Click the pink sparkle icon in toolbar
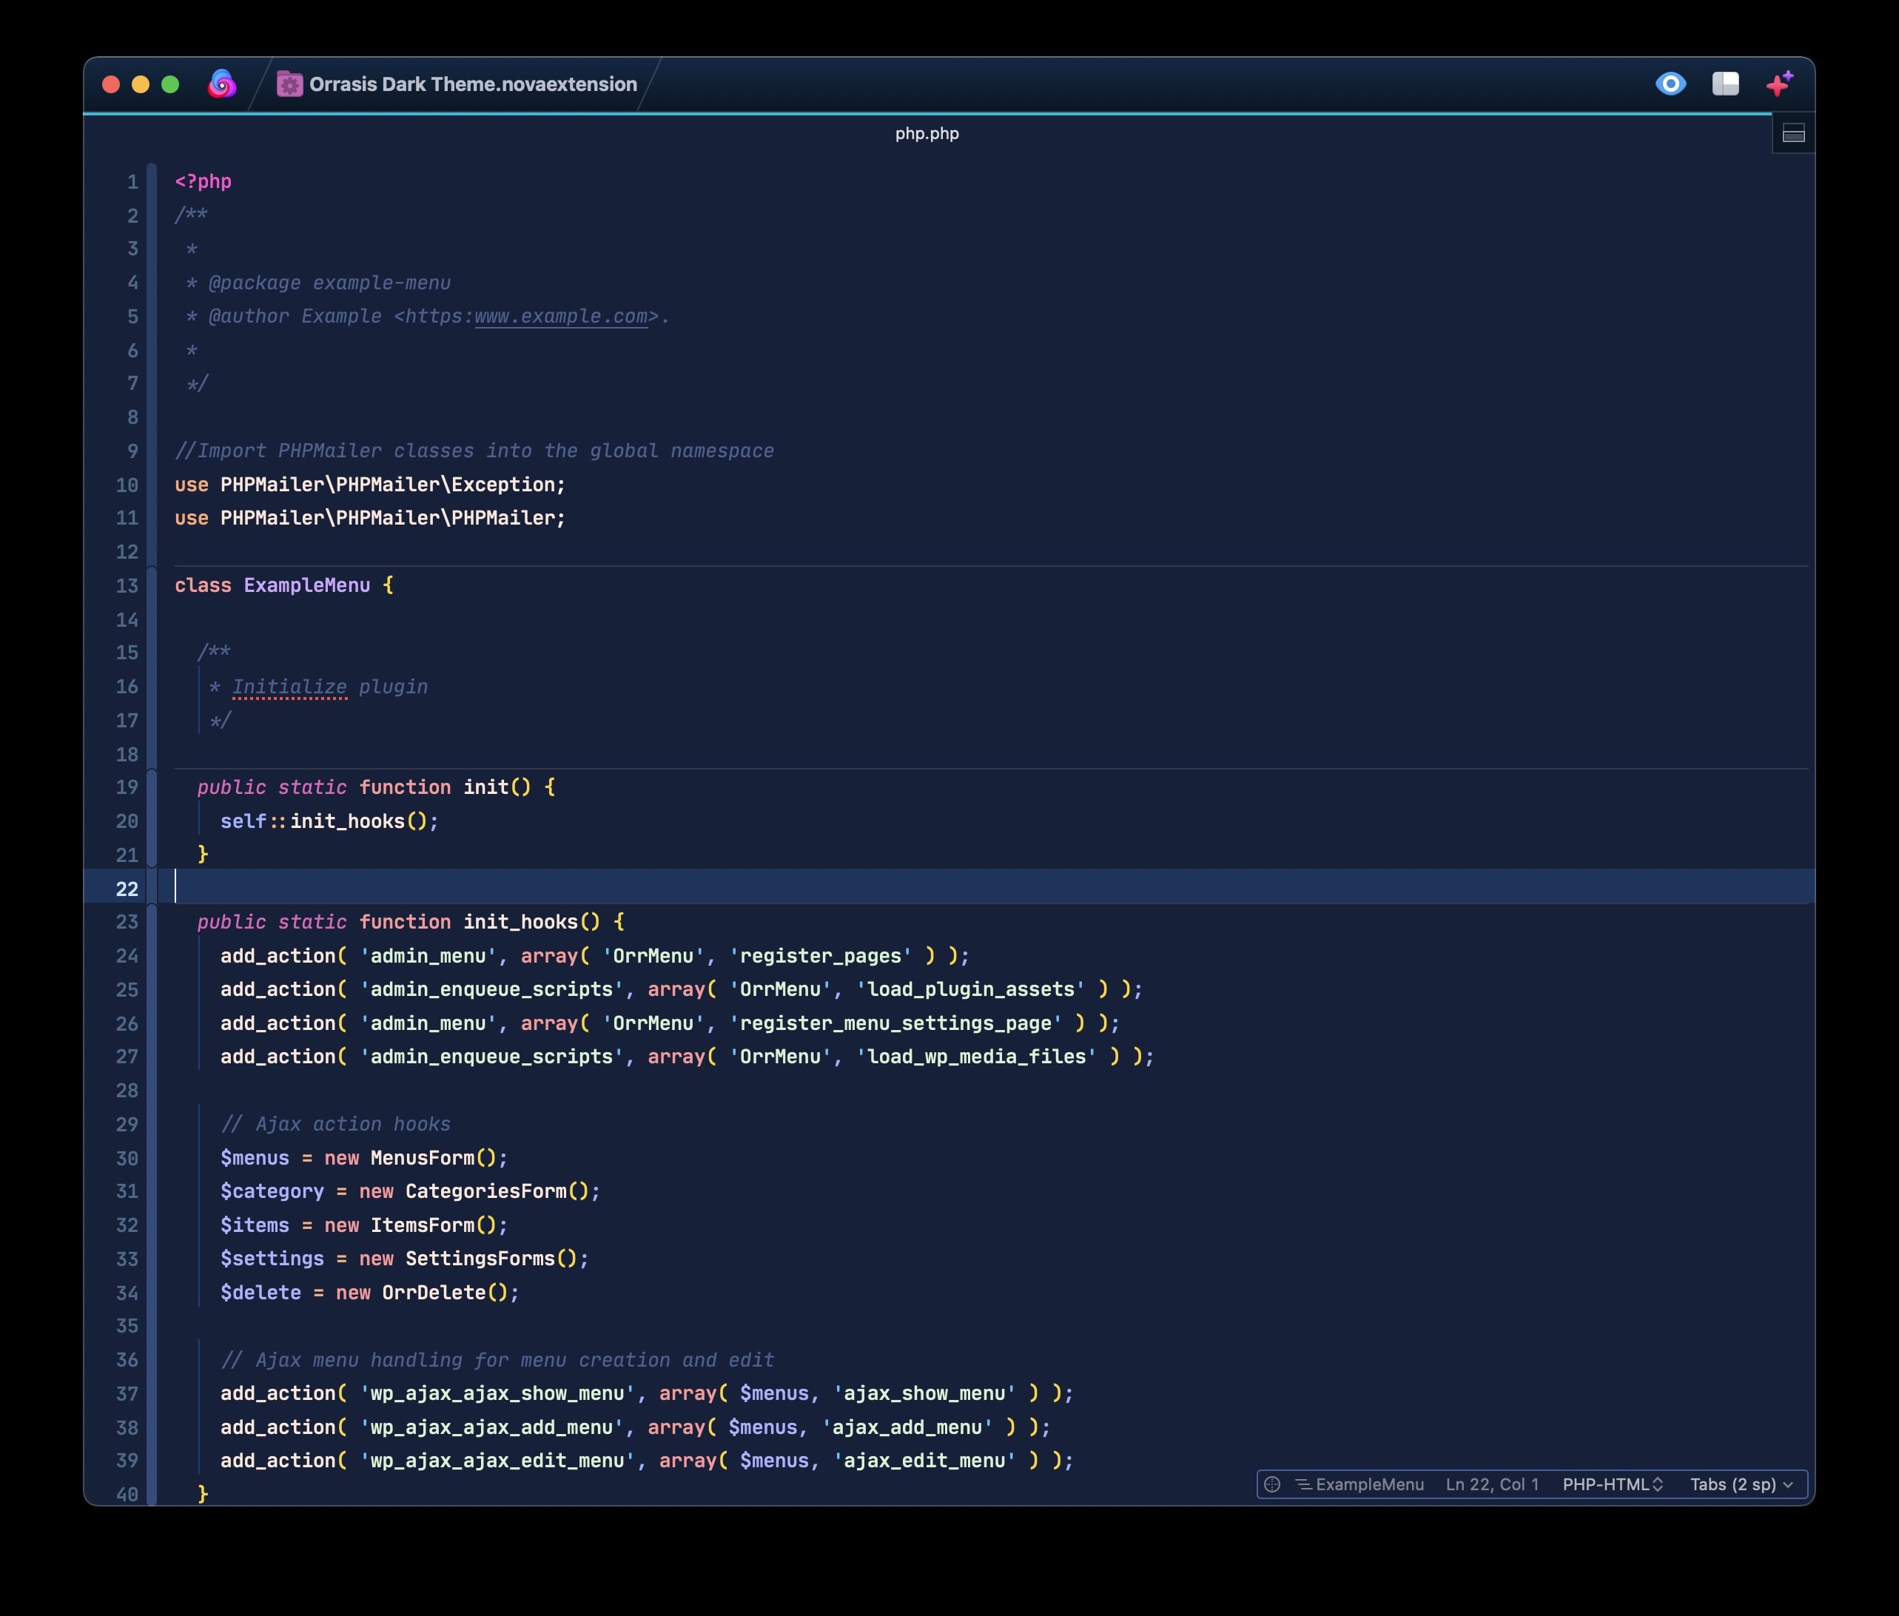Viewport: 1899px width, 1616px height. pos(1779,84)
